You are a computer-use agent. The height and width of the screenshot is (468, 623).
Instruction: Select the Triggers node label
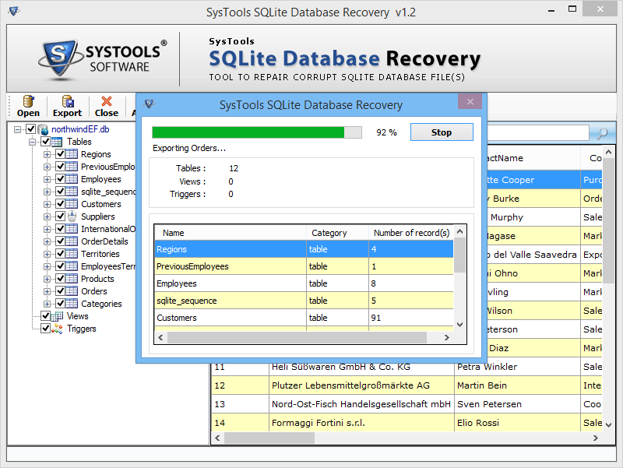[x=82, y=329]
